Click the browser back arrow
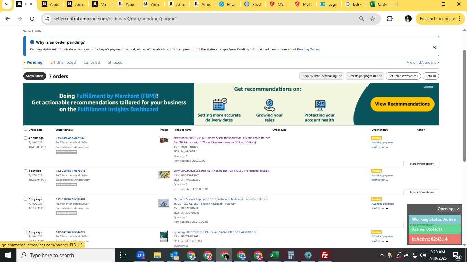This screenshot has width=467, height=262. click(x=8, y=19)
